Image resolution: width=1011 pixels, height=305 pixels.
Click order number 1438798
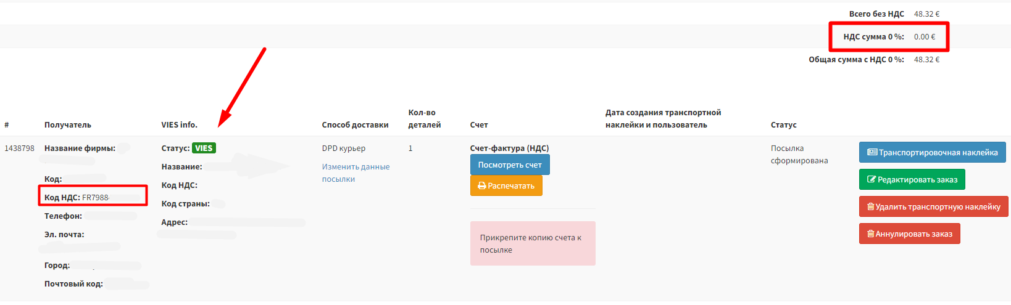pyautogui.click(x=20, y=148)
